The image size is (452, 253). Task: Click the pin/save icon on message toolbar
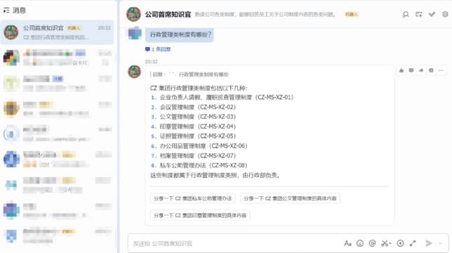pos(431,70)
